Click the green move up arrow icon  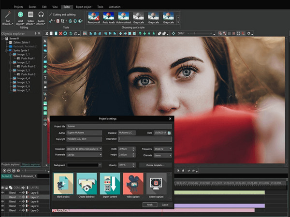[140, 33]
